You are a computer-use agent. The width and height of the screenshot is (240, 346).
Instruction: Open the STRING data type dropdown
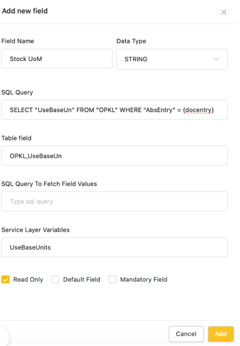[172, 59]
